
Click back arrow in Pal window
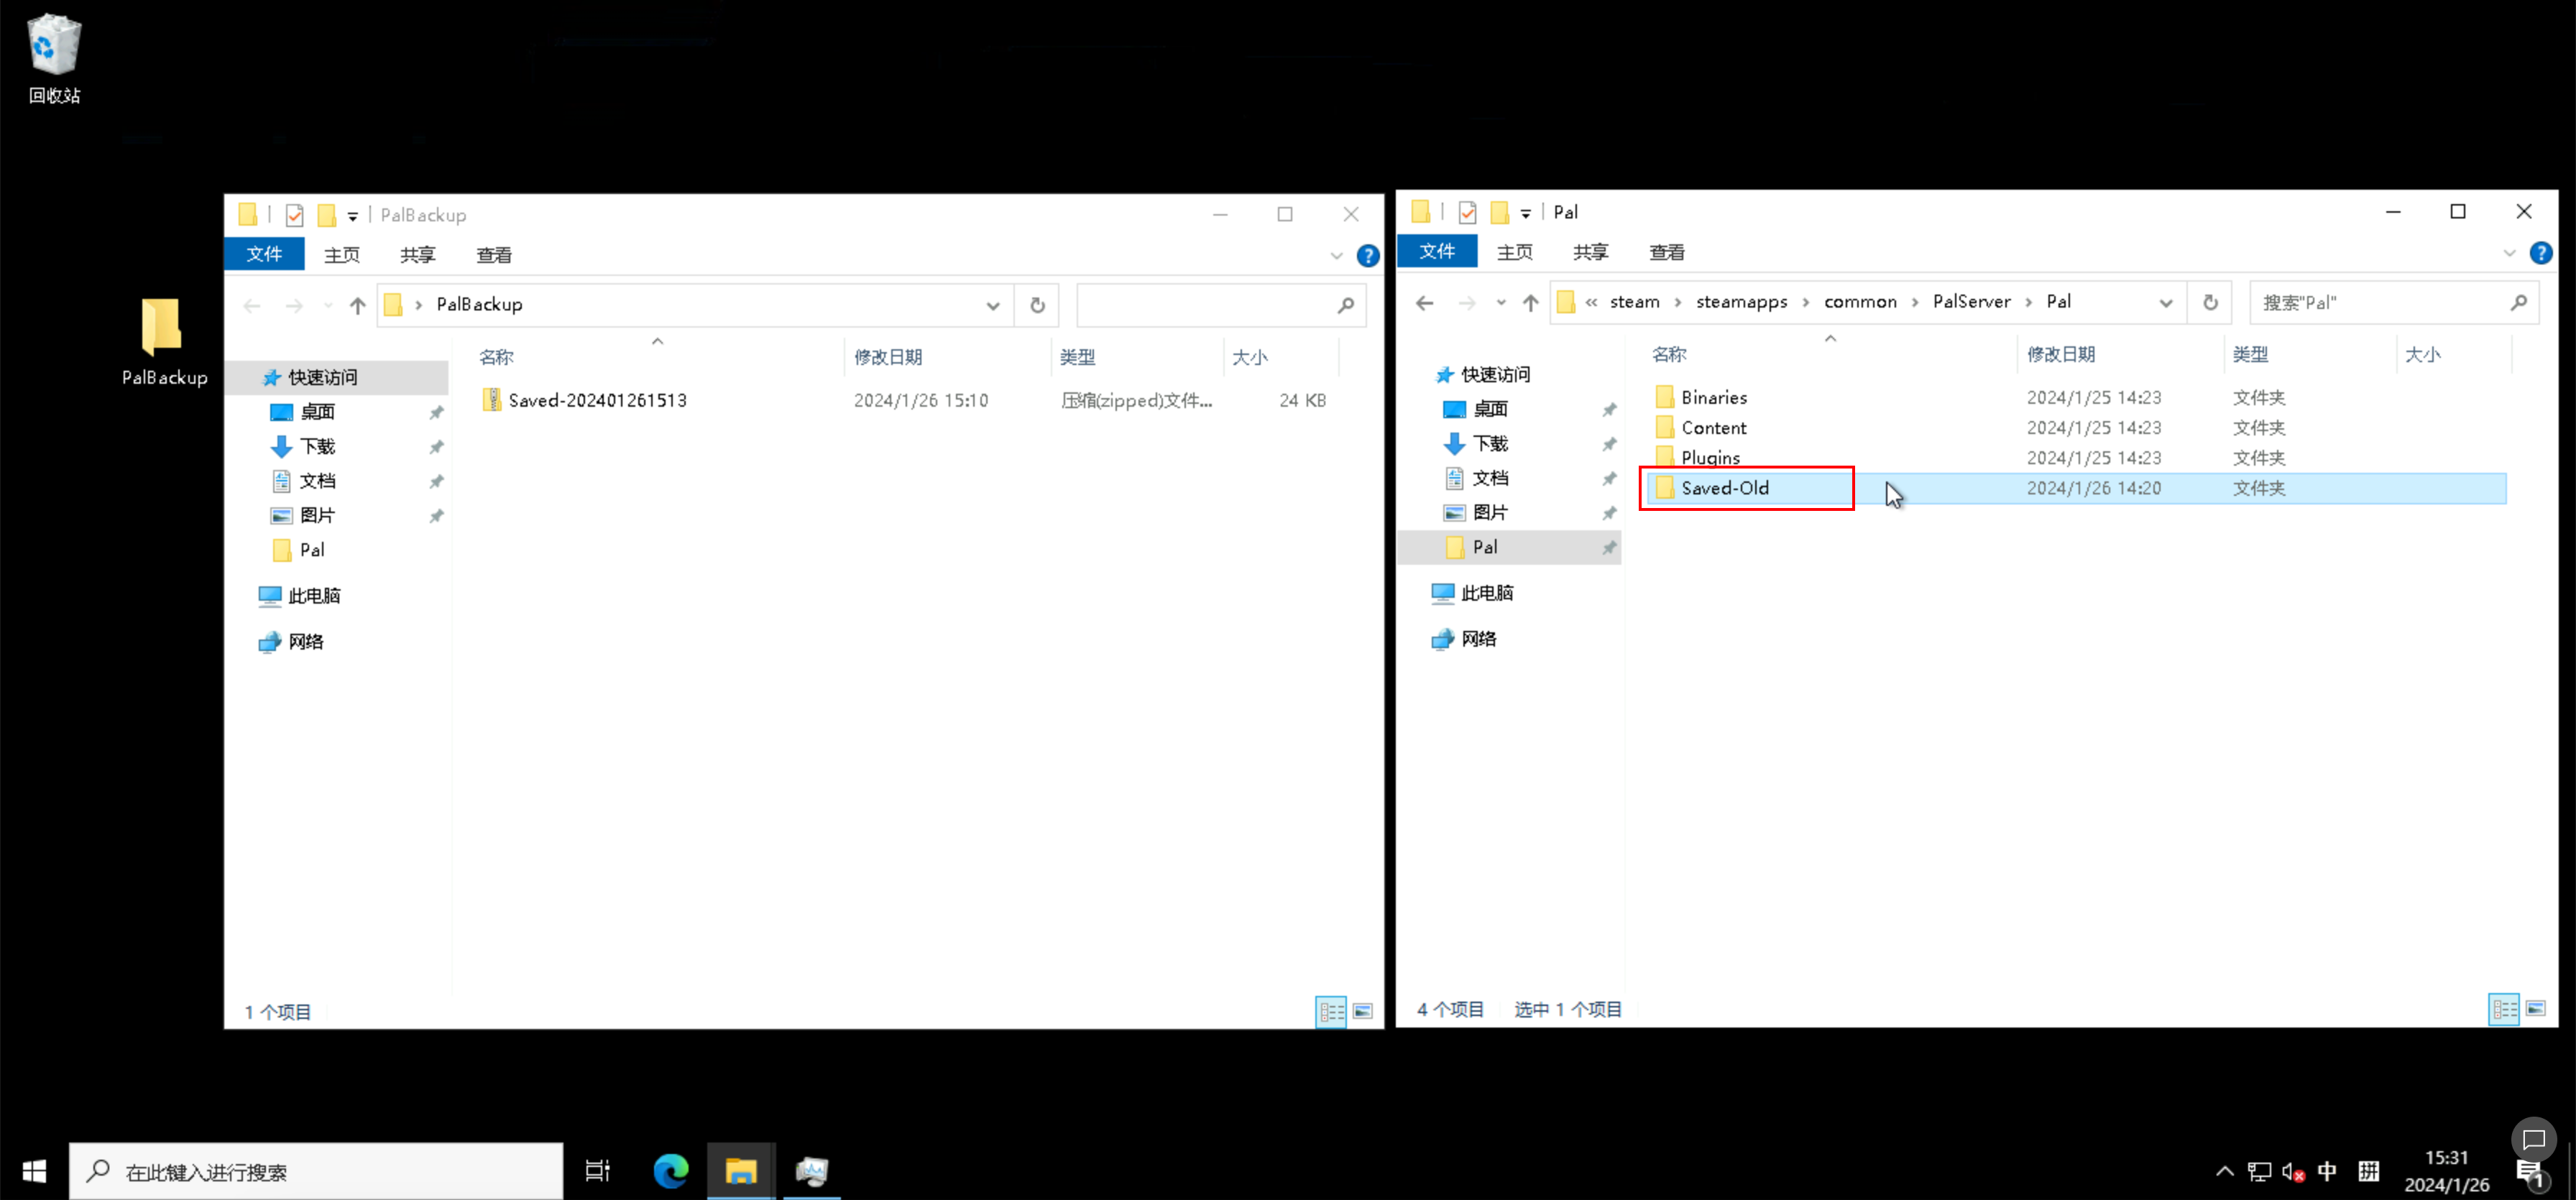pyautogui.click(x=1424, y=302)
